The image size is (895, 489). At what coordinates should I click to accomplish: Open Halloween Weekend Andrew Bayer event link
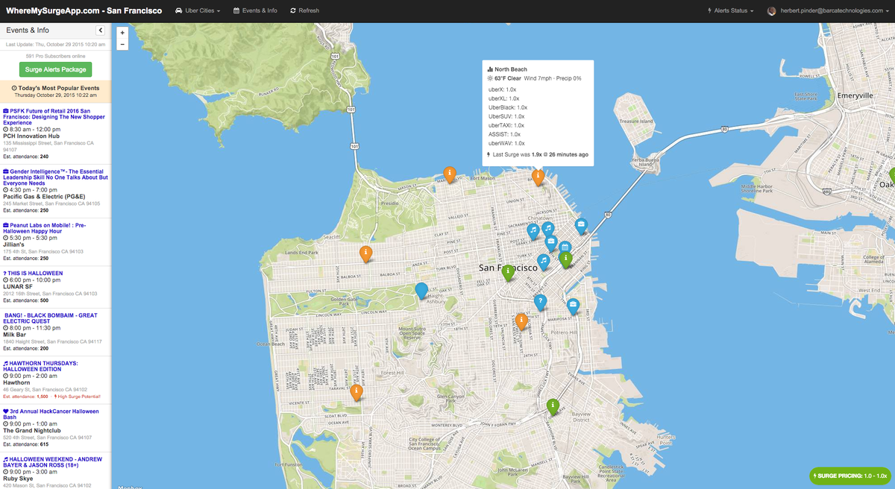click(x=53, y=462)
